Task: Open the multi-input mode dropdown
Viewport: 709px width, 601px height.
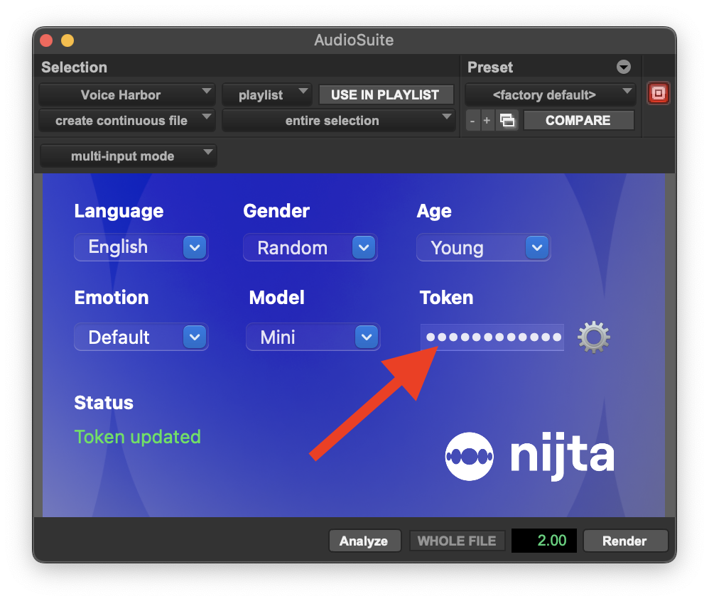Action: coord(128,156)
